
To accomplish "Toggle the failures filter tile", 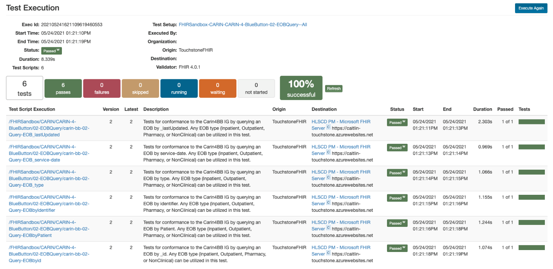I will click(101, 88).
